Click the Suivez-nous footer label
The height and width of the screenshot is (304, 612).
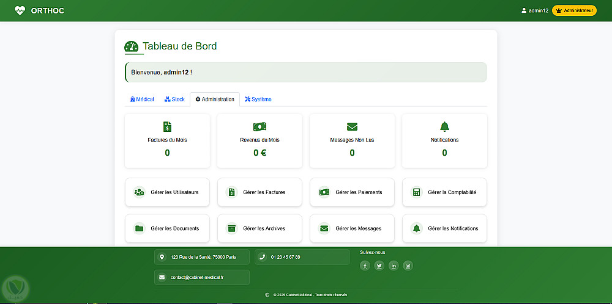[x=372, y=252]
